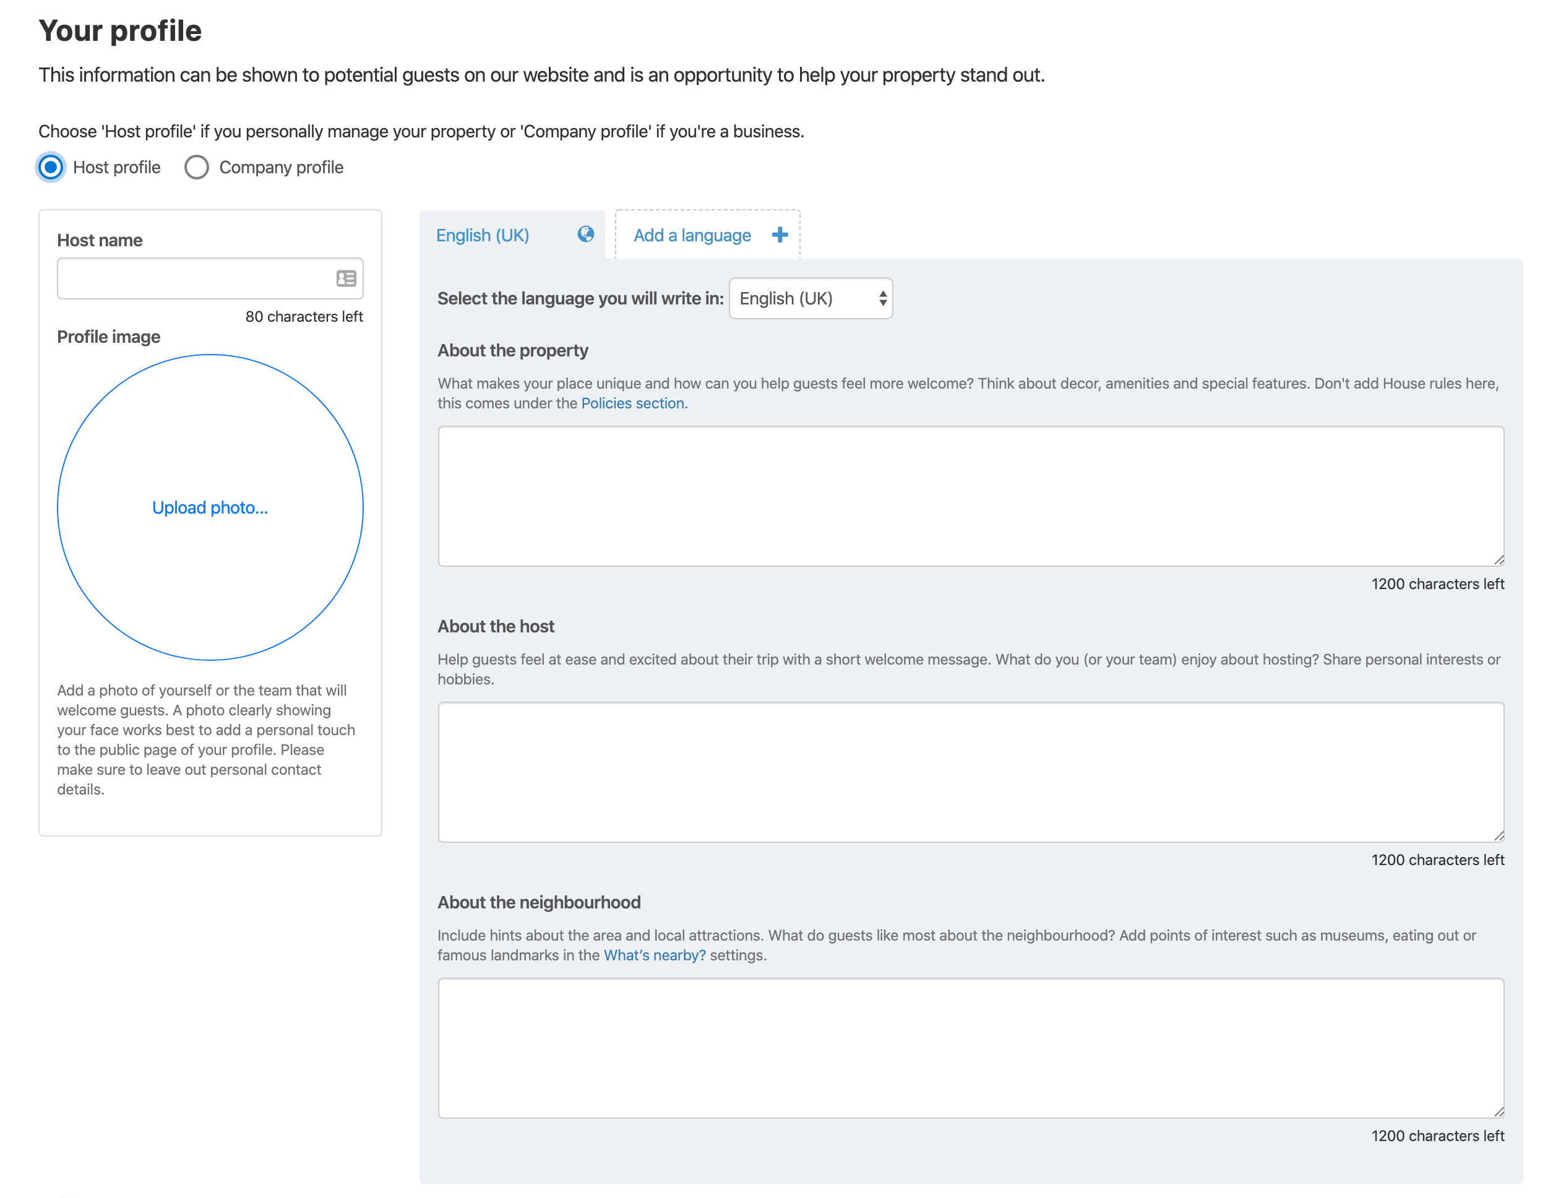Open the Add a language tab
The width and height of the screenshot is (1553, 1198).
pyautogui.click(x=692, y=235)
